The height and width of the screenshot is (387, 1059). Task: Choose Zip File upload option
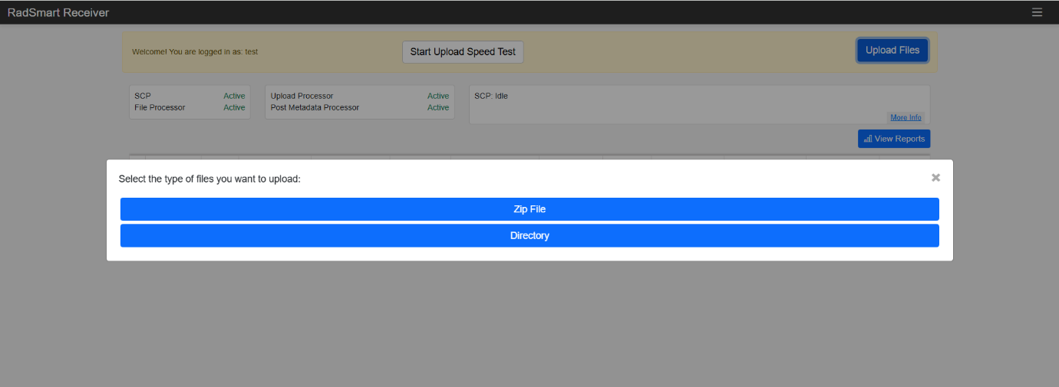pyautogui.click(x=529, y=209)
